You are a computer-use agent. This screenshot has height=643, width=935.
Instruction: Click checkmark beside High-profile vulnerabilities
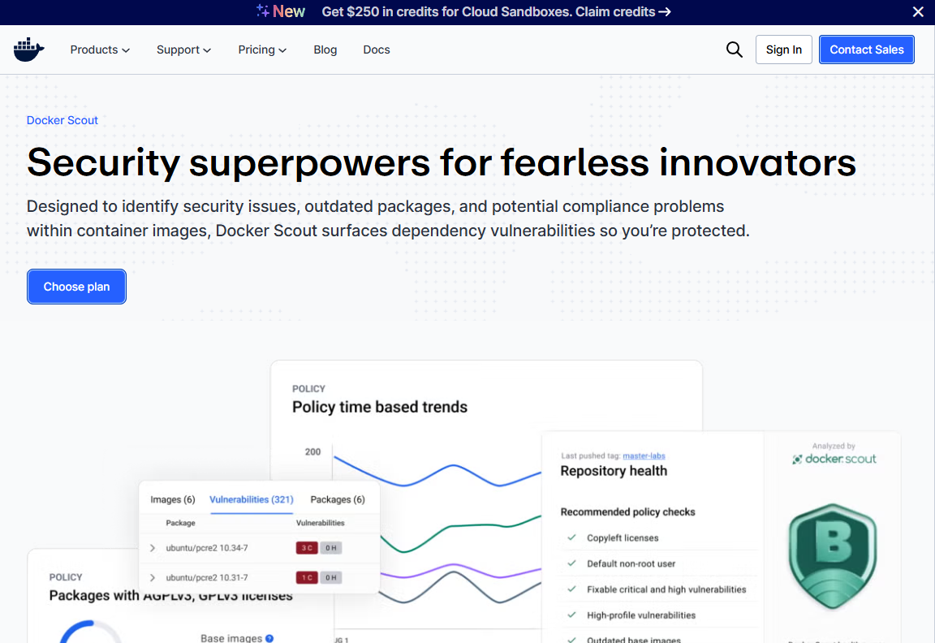572,615
